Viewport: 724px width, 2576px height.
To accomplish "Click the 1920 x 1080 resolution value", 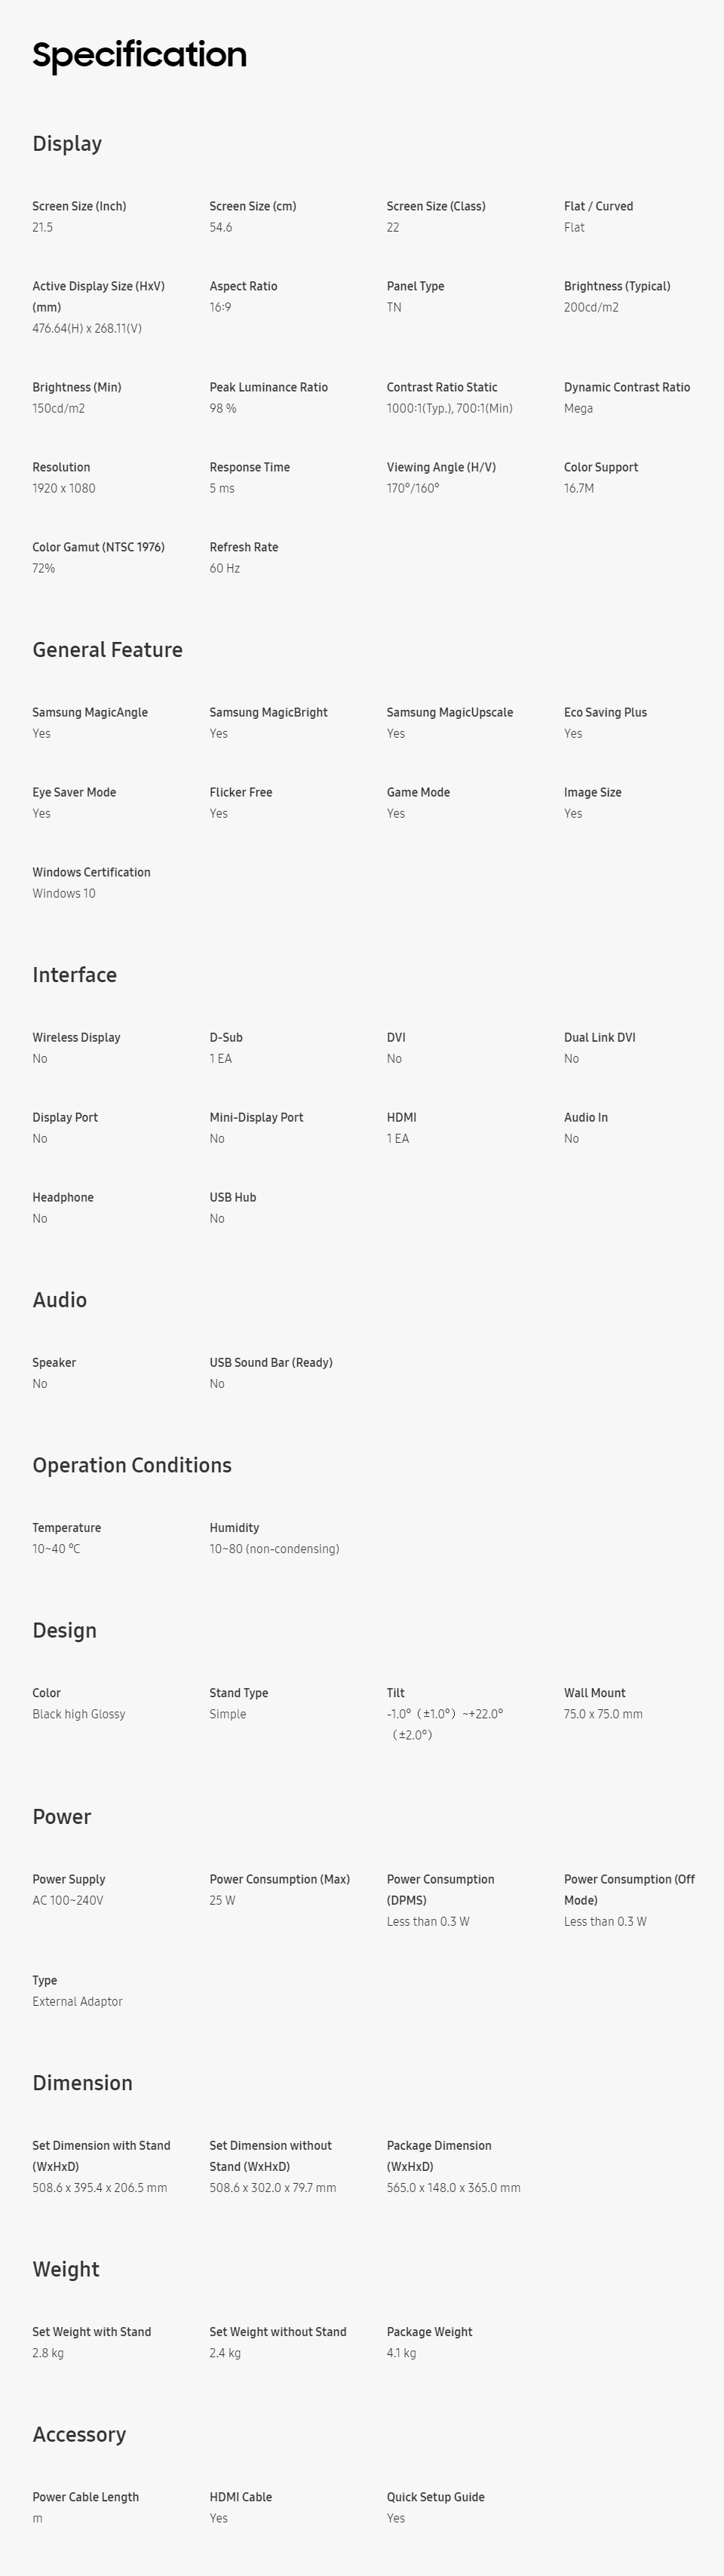I will (64, 488).
